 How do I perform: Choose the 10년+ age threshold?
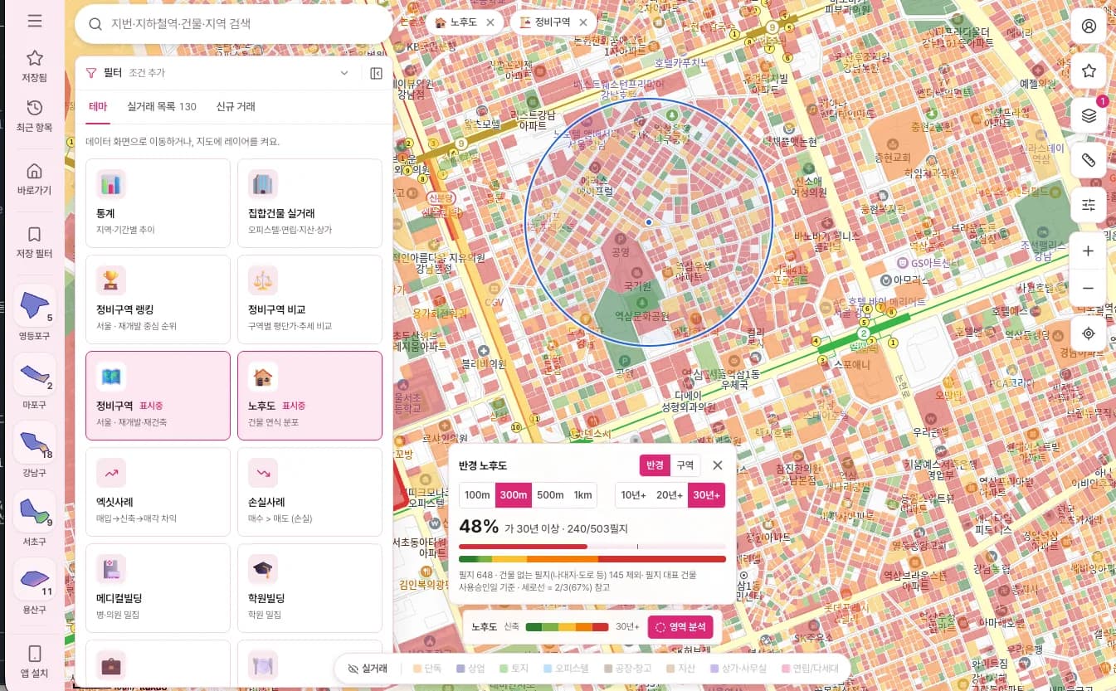pos(633,495)
